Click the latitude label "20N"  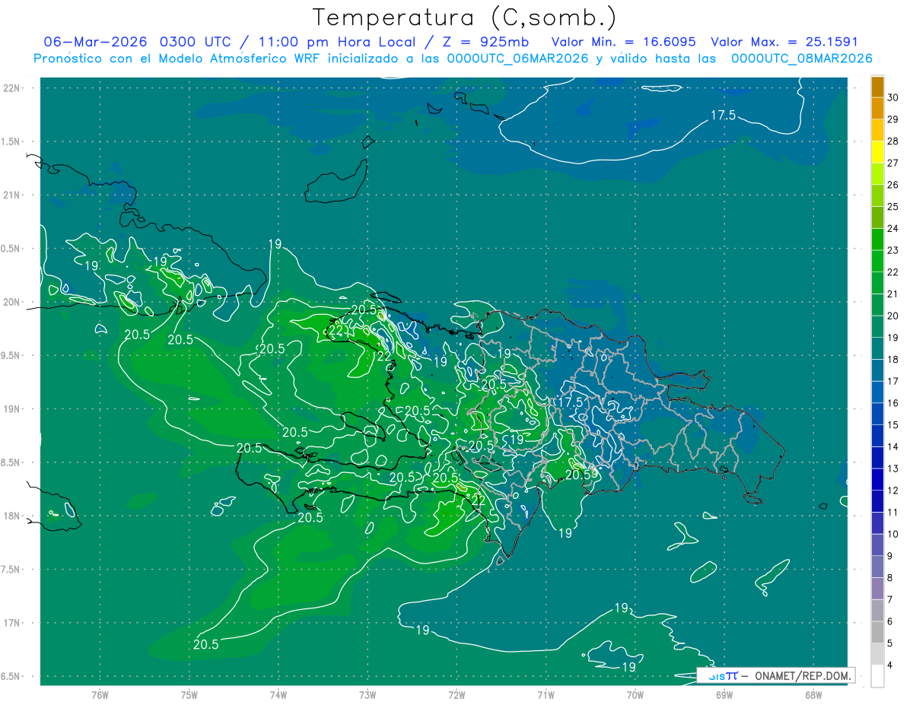pos(12,303)
